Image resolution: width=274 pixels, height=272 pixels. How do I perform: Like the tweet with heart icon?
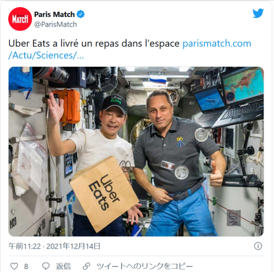(x=14, y=266)
